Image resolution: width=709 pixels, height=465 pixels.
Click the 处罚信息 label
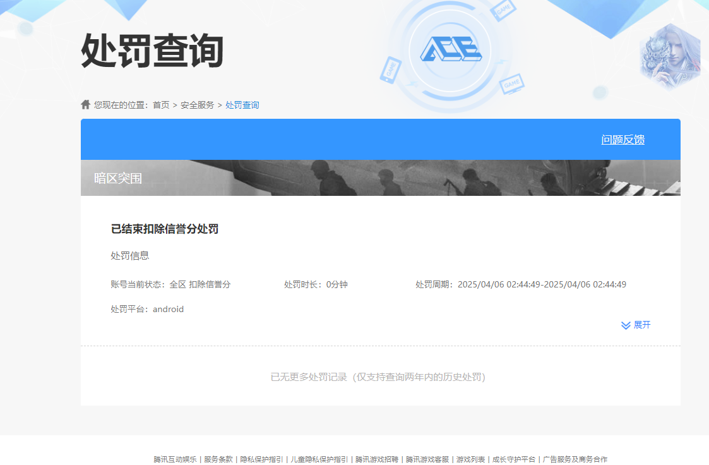tap(130, 256)
